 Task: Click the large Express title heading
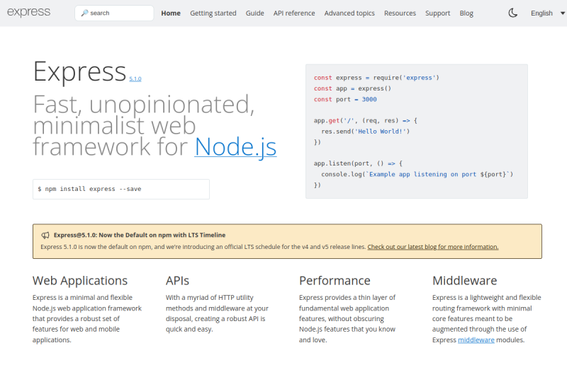pos(79,71)
